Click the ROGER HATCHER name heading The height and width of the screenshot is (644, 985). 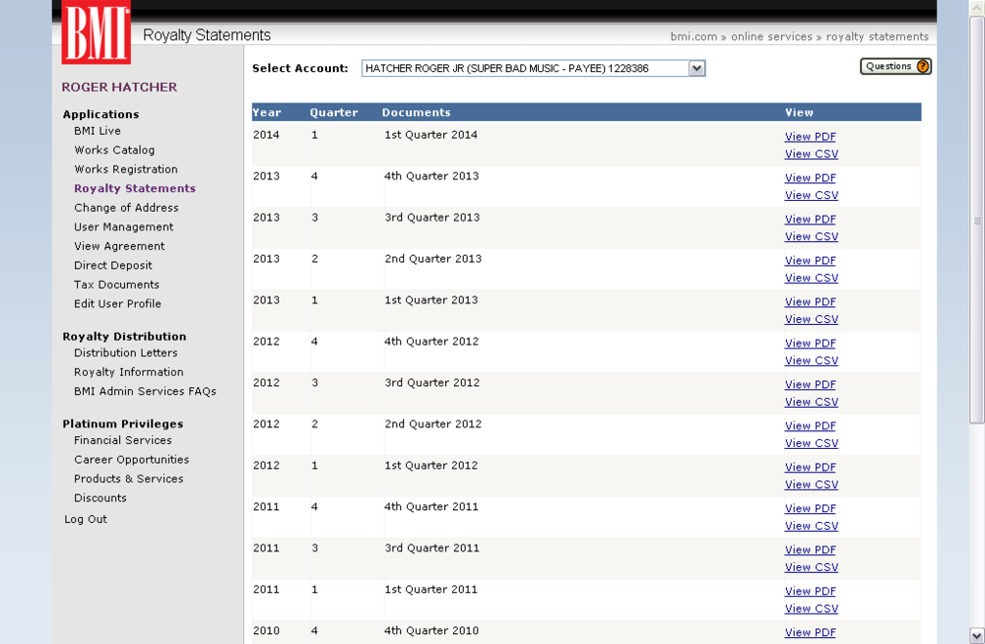click(x=119, y=88)
